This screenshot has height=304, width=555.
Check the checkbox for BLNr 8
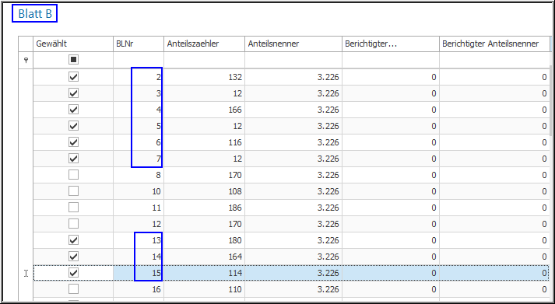point(73,175)
